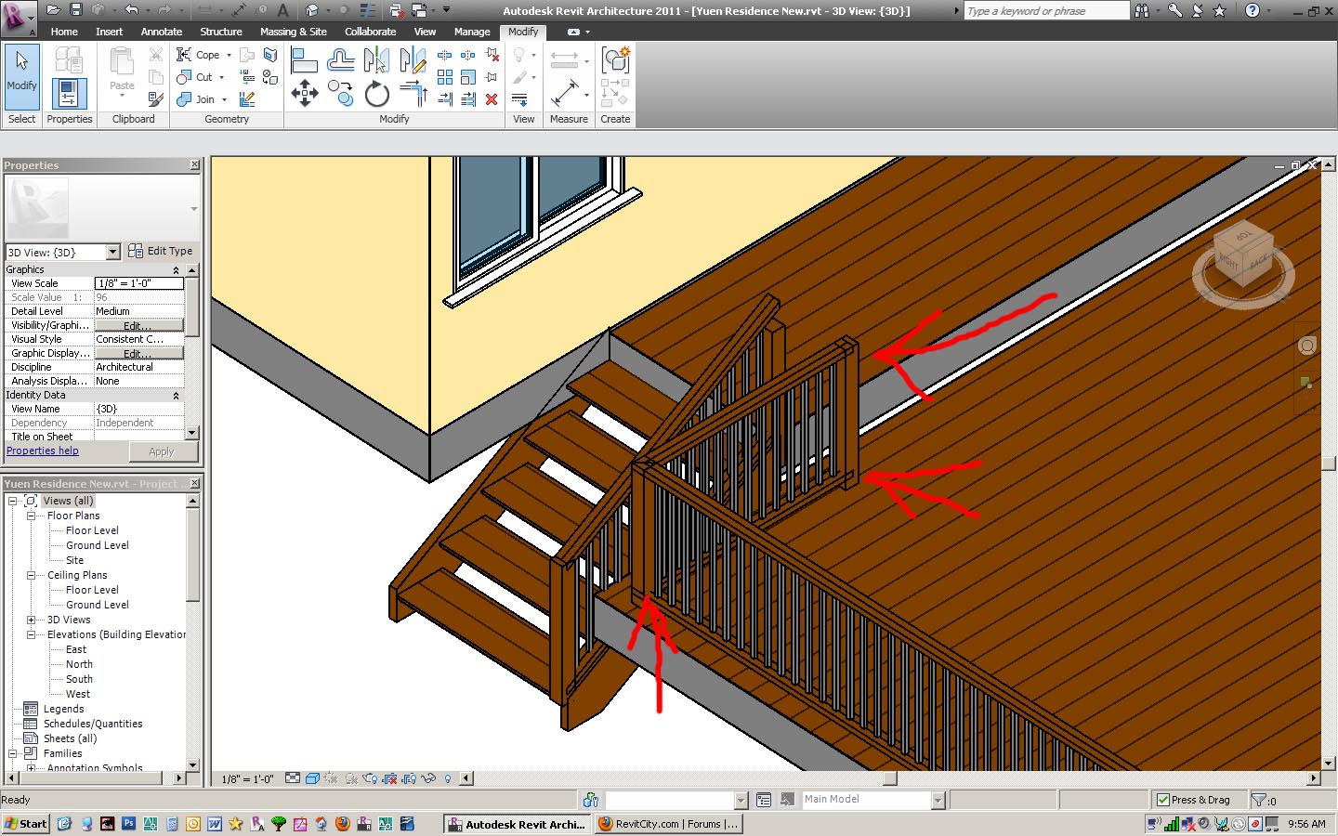Image resolution: width=1338 pixels, height=836 pixels.
Task: Open the Text tool in quick access toolbar
Action: coord(283,10)
